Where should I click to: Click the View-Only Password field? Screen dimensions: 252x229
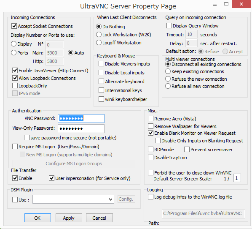pyautogui.click(x=81, y=128)
